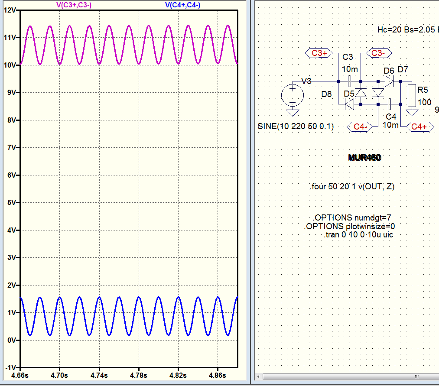Click the schematic horizontal scrollbar track
This screenshot has height=386, width=439.
[351, 376]
